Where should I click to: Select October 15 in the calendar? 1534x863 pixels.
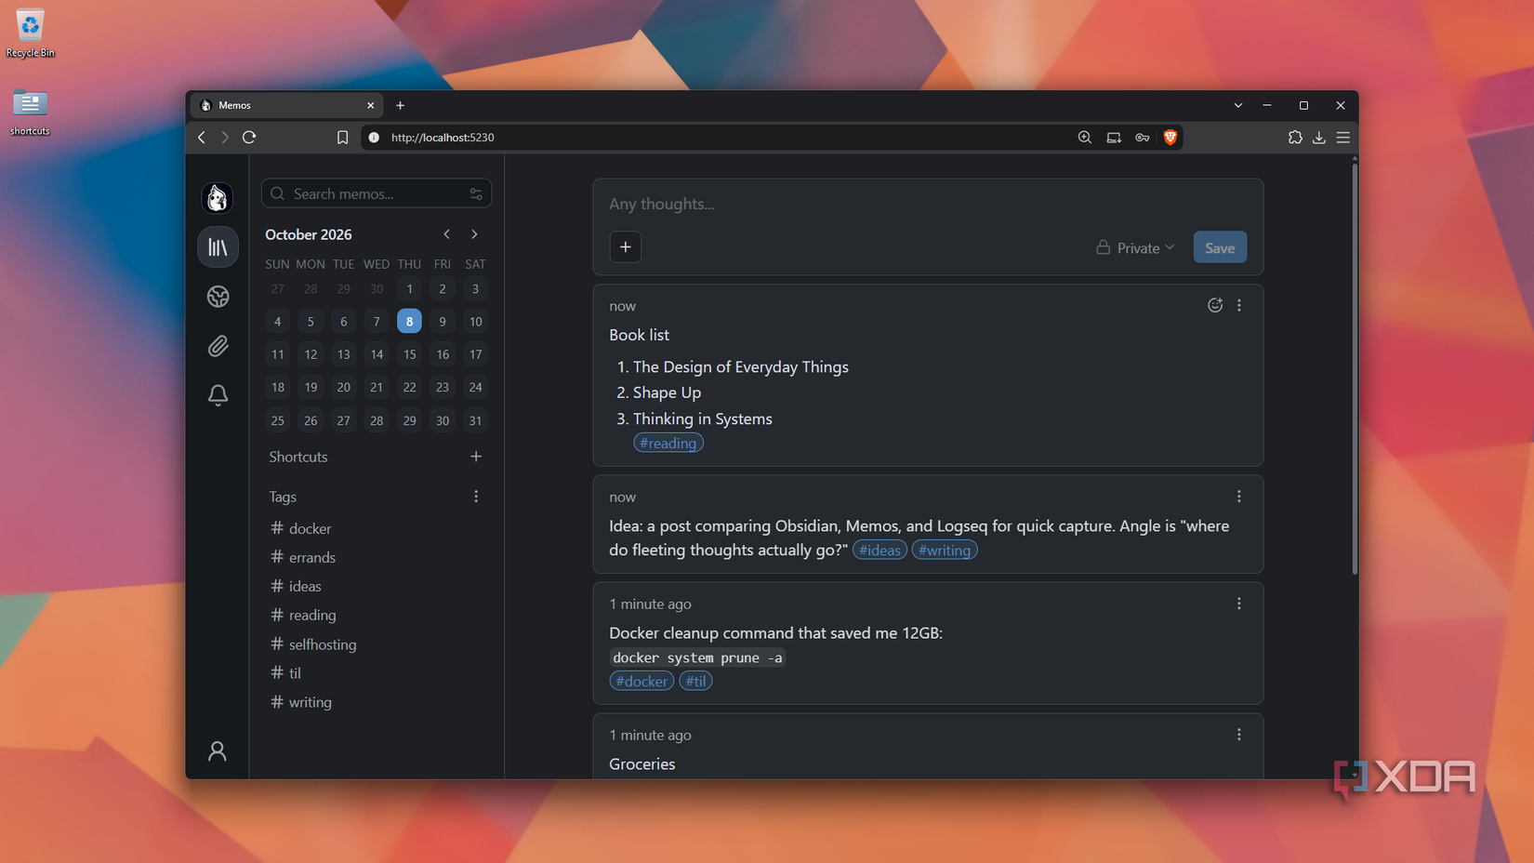point(409,354)
